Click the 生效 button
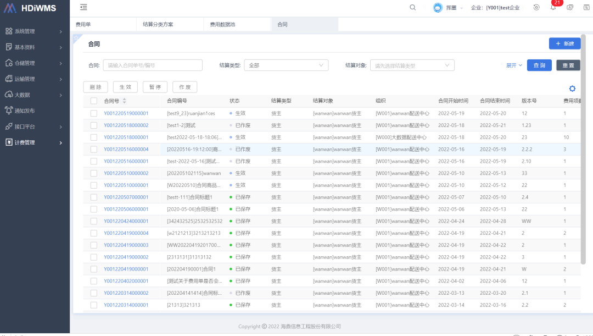 tap(125, 87)
